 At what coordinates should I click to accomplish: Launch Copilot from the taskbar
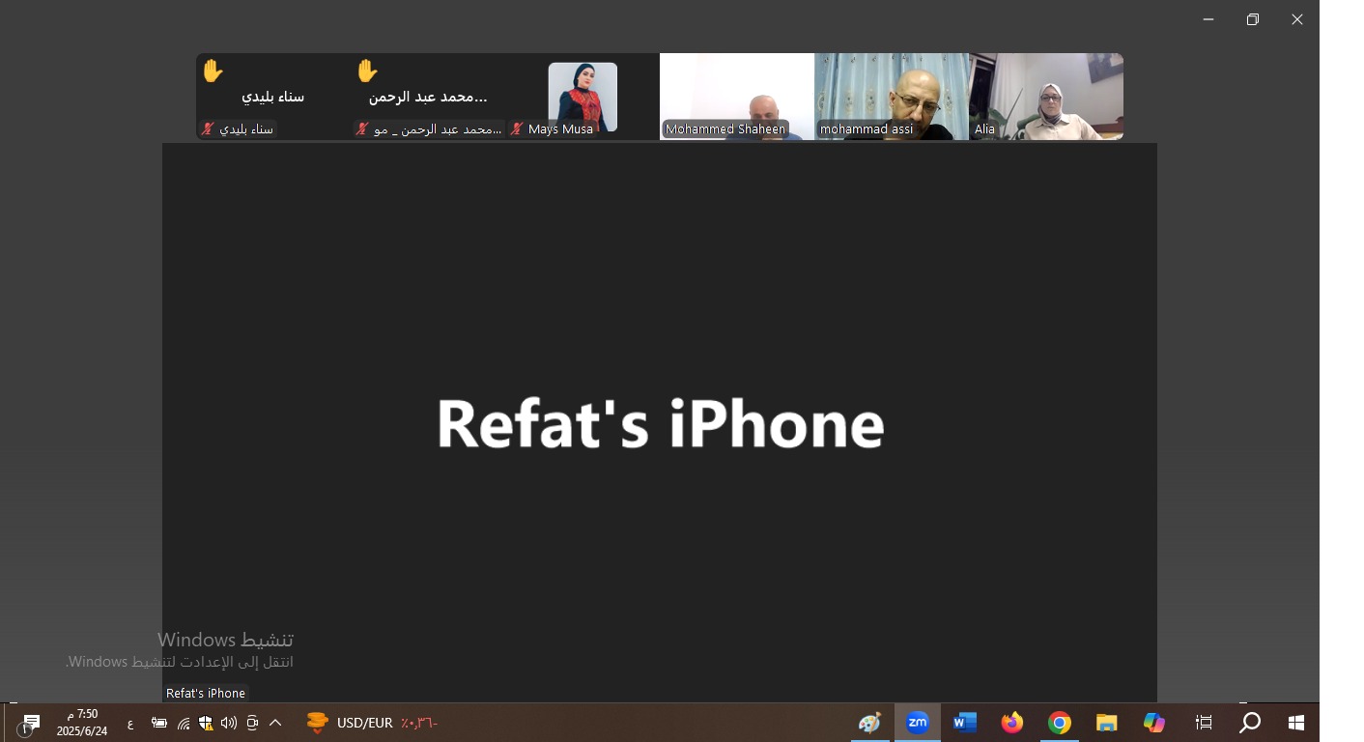tap(1154, 723)
